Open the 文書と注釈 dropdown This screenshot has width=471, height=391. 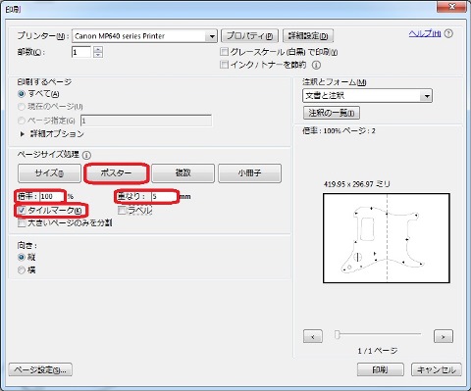[x=426, y=96]
